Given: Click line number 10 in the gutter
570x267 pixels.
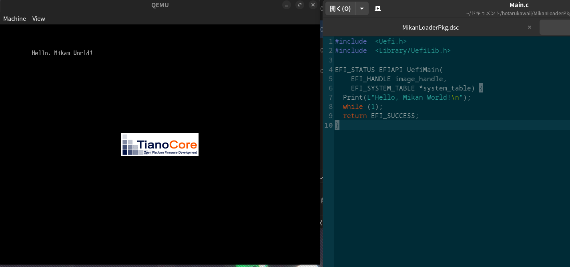Looking at the screenshot, I should pos(328,125).
